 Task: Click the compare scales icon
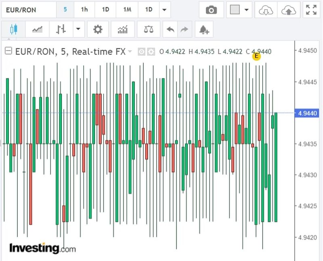coord(149,29)
